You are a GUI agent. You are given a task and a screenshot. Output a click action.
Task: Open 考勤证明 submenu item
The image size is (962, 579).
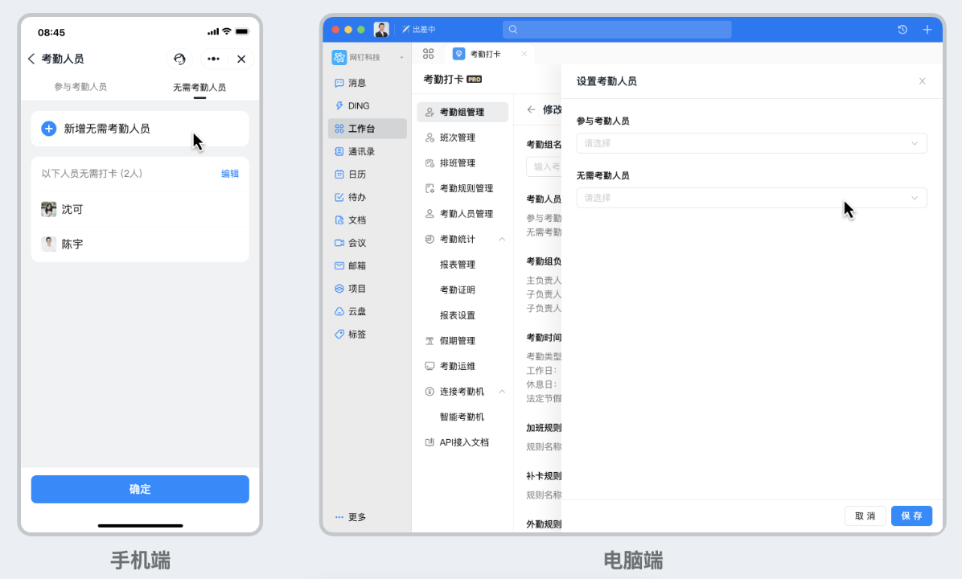coord(458,289)
